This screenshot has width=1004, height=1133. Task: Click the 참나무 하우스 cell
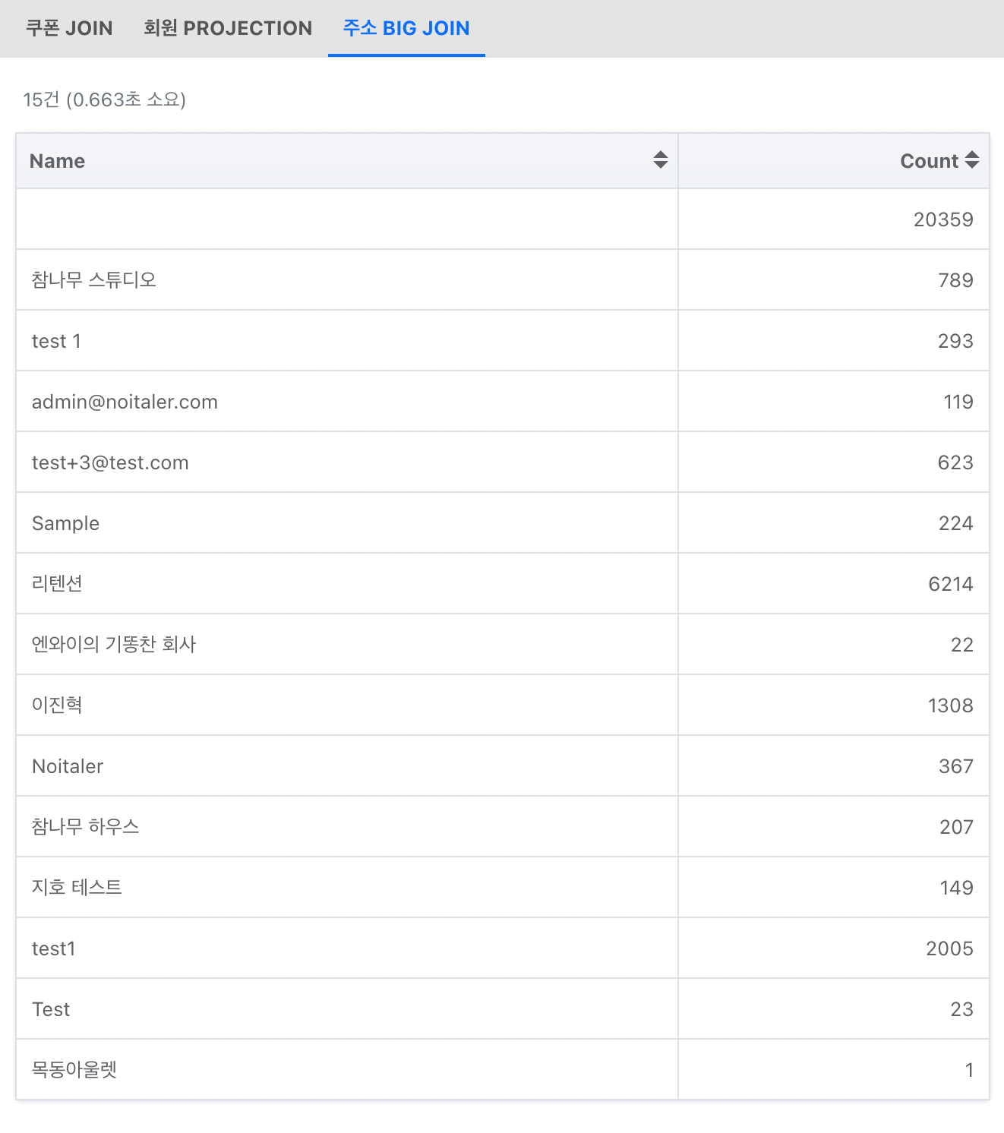coord(86,827)
